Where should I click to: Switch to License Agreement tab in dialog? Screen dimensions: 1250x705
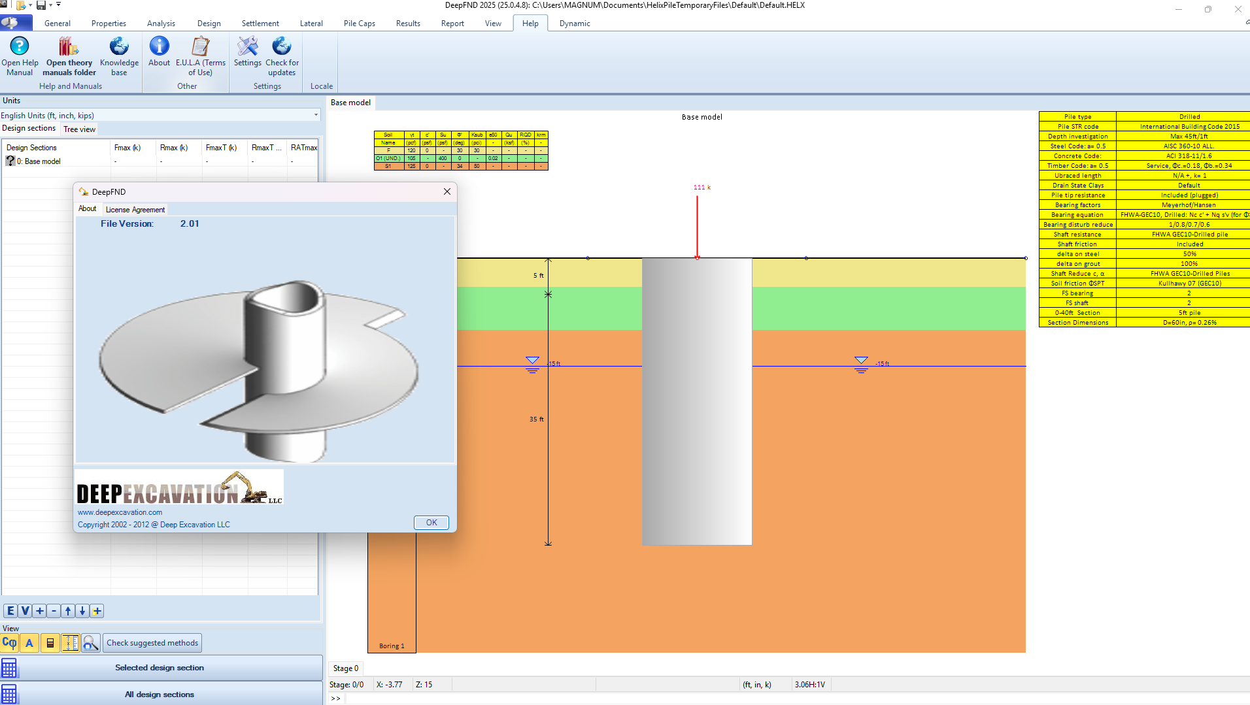point(135,210)
